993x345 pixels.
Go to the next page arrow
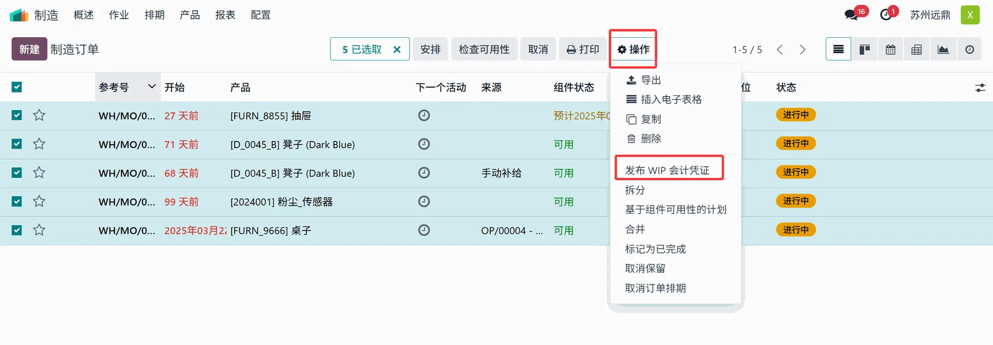pyautogui.click(x=802, y=50)
